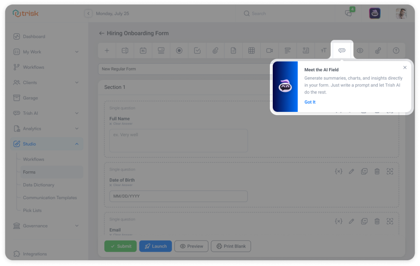Select the table grid field icon
Screen dimensions: 420x266
click(x=251, y=50)
